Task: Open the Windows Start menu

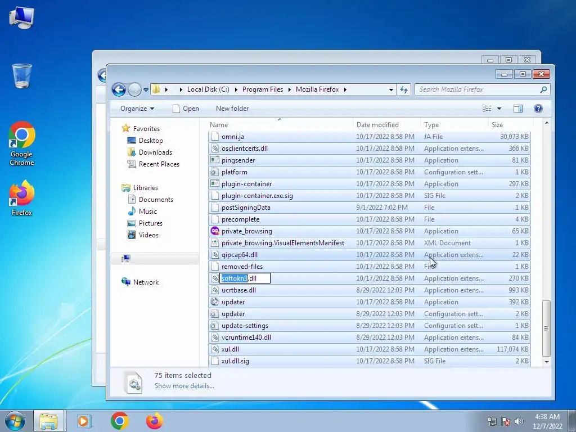Action: tap(15, 421)
